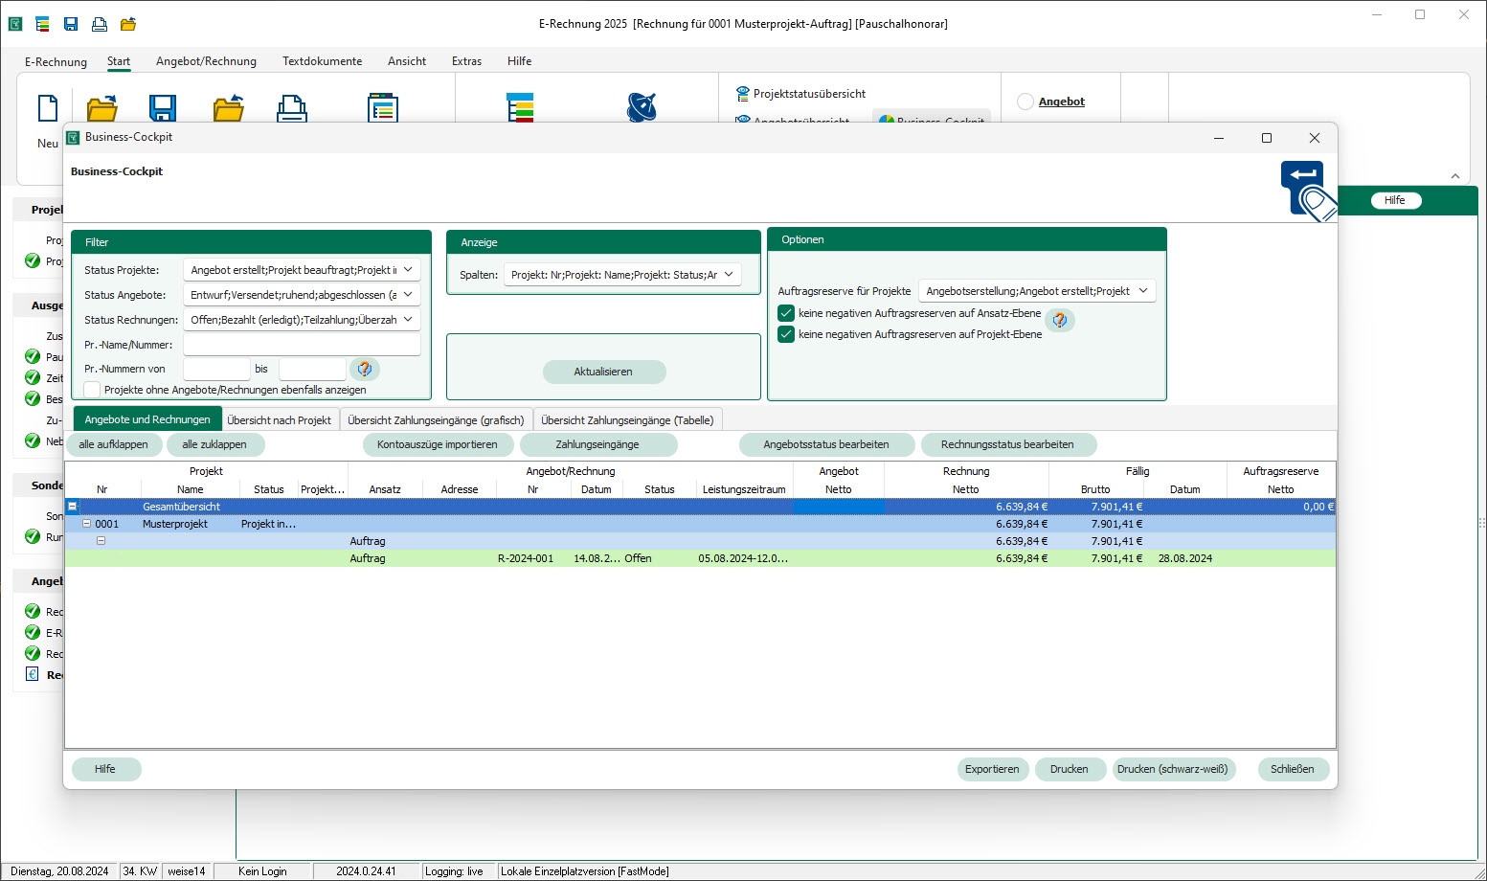Image resolution: width=1487 pixels, height=881 pixels.
Task: Open the Textdokumente menu
Action: coord(322,61)
